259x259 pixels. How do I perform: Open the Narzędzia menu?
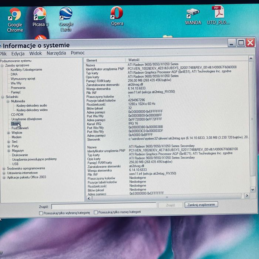[x=56, y=53]
